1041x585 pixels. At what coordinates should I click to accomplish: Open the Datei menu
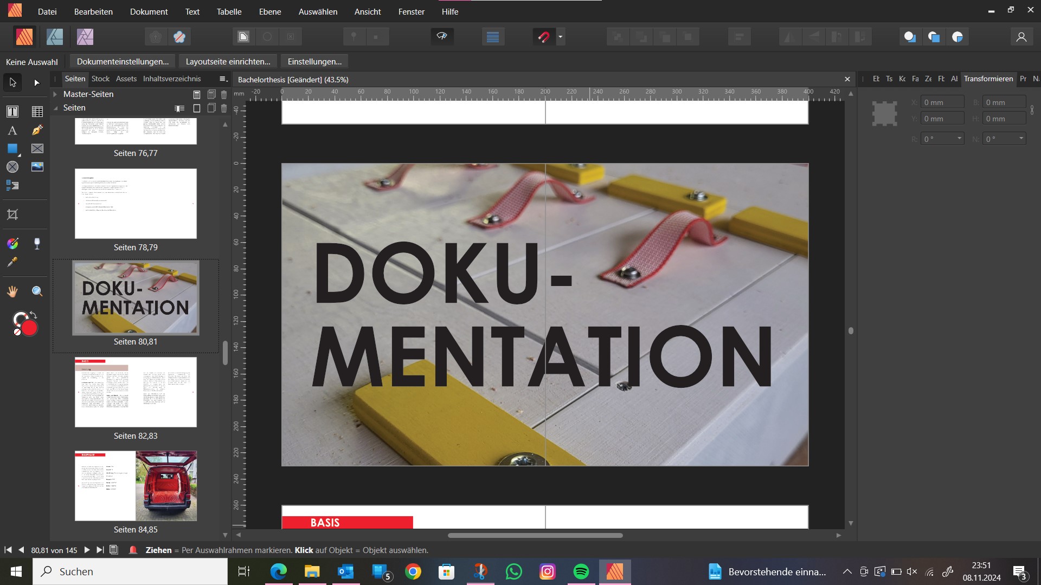pos(47,11)
